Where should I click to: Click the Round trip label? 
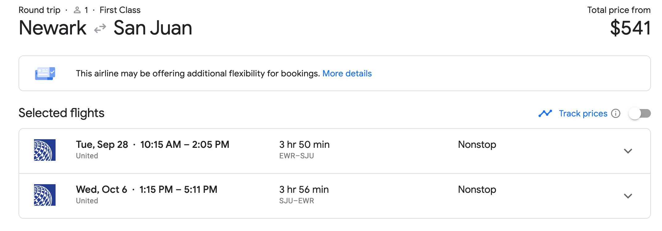pos(40,10)
